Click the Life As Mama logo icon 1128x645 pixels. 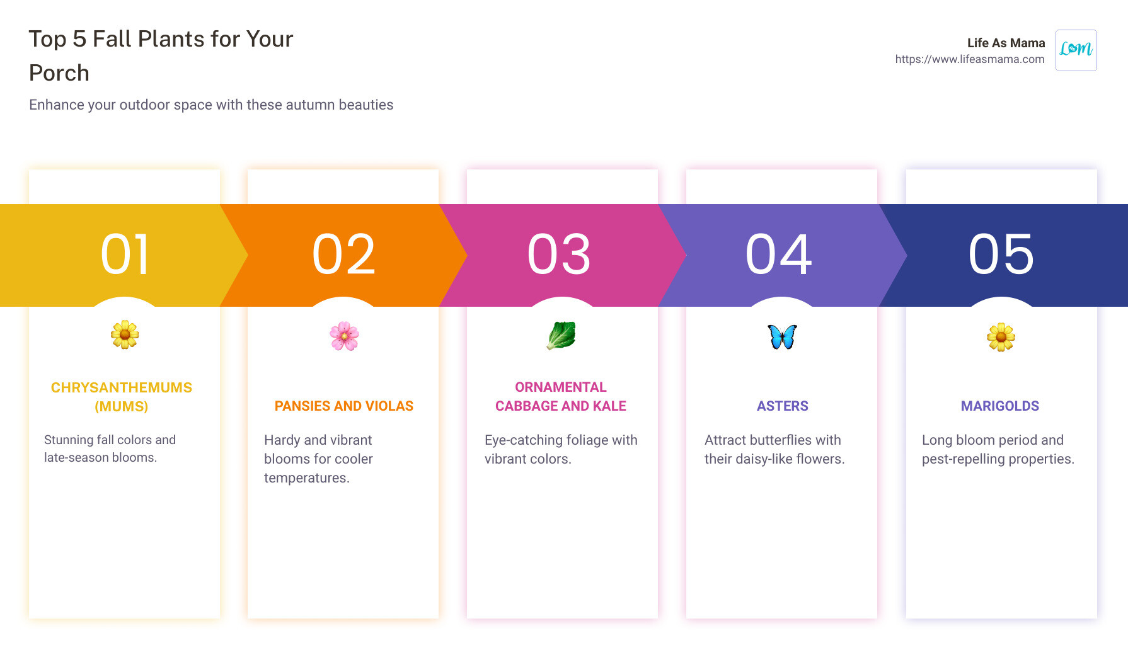1076,50
